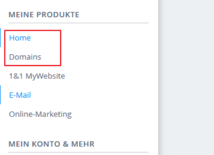Image resolution: width=214 pixels, height=155 pixels.
Task: Select the E-Mail navigation item
Action: [20, 95]
